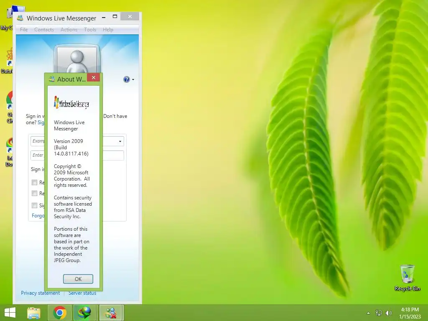Open the Windows Start button
The width and height of the screenshot is (428, 321).
click(10, 313)
